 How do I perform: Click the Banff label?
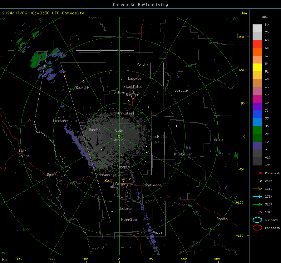pyautogui.click(x=52, y=174)
